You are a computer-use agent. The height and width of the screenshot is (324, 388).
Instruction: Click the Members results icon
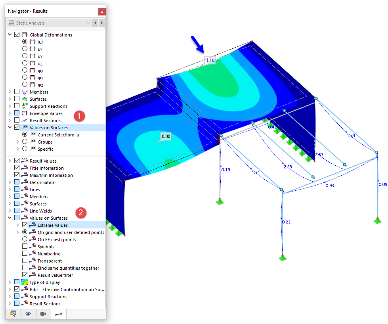25,92
